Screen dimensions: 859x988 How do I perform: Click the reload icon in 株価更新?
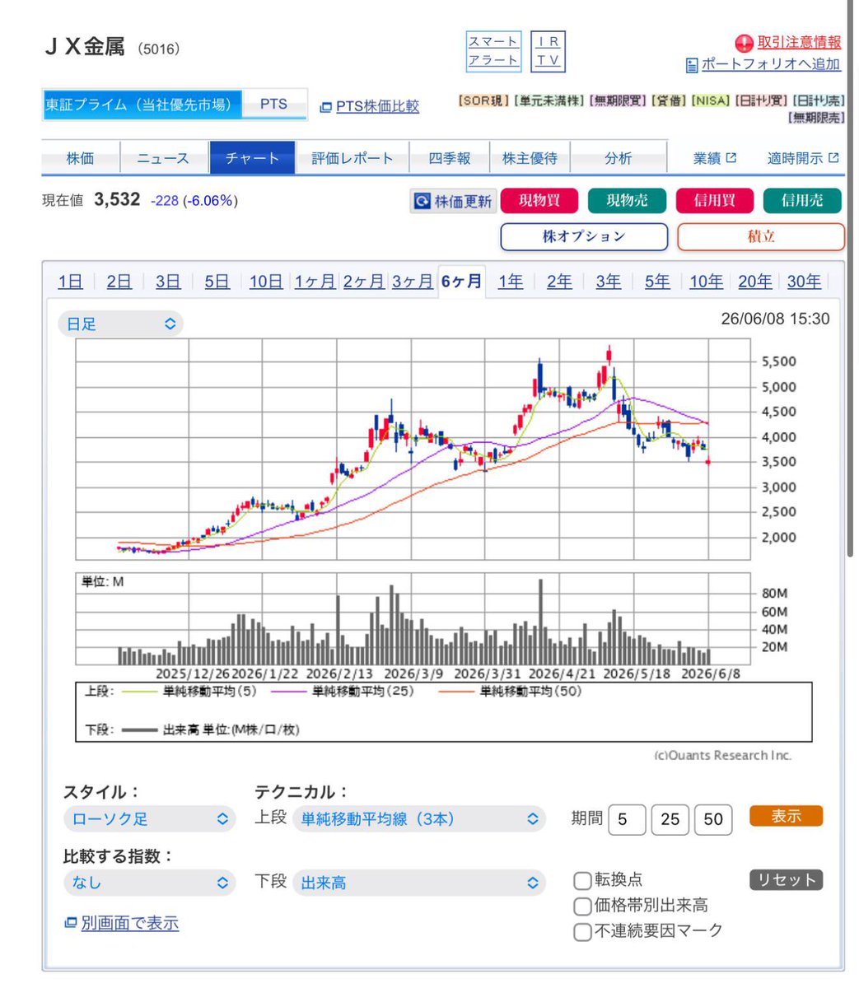click(422, 201)
